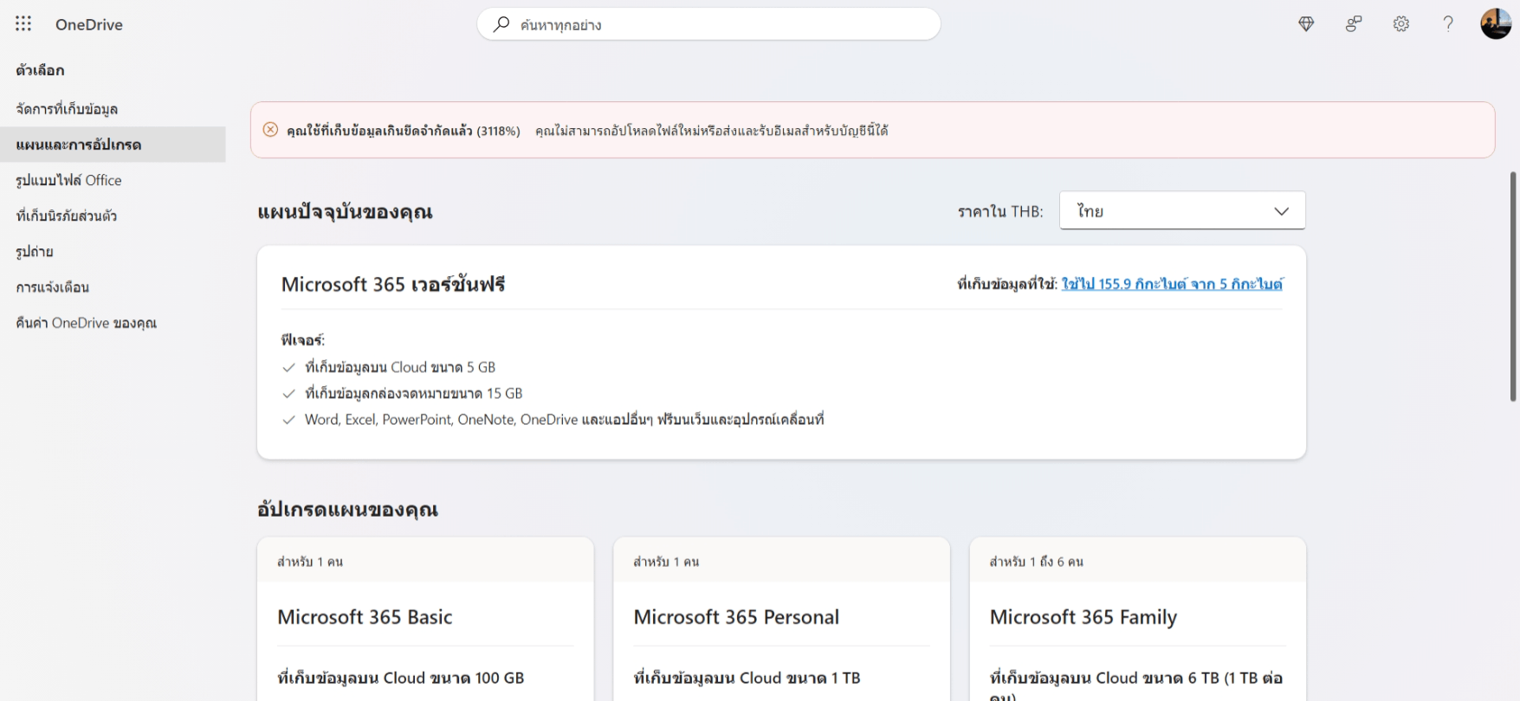Open ที่เก็บนิรภัยส่วนตัว sidebar item
Screen dimensions: 1520x701
(x=113, y=215)
